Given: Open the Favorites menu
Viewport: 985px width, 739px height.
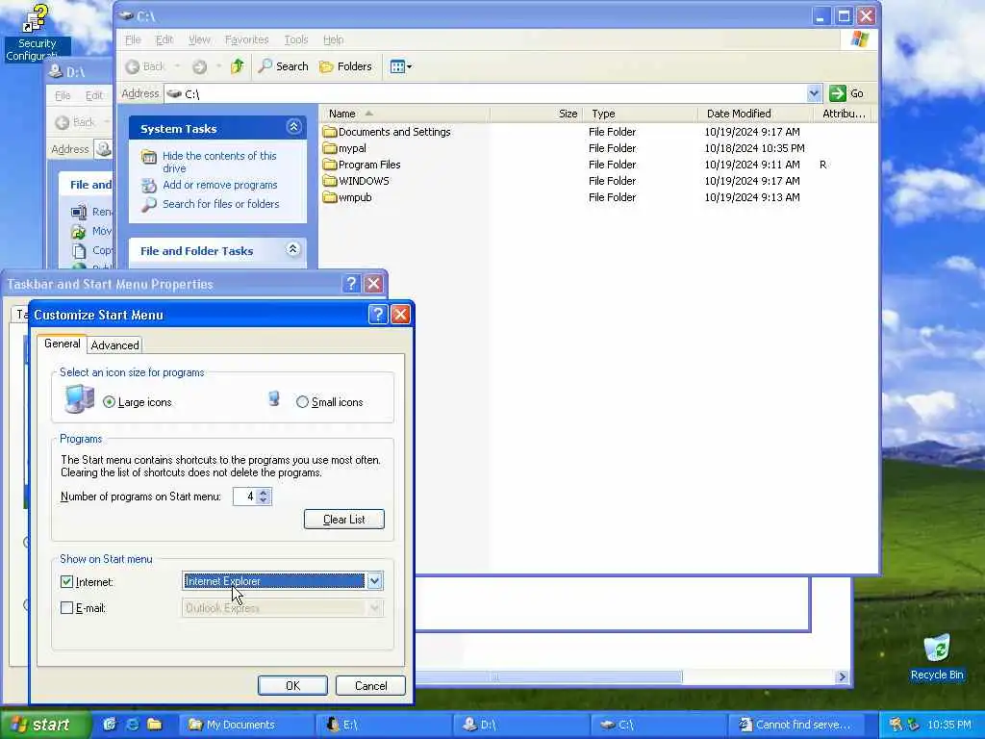Looking at the screenshot, I should (x=247, y=39).
